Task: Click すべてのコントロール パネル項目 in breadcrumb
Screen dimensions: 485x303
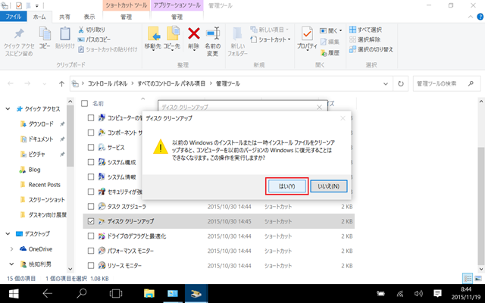Action: (x=171, y=84)
